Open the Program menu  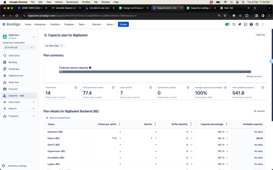click(x=70, y=25)
